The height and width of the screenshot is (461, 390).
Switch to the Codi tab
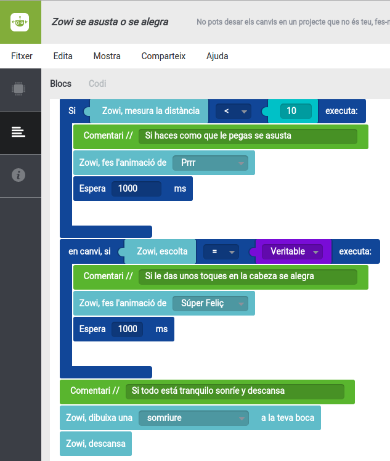pyautogui.click(x=97, y=84)
